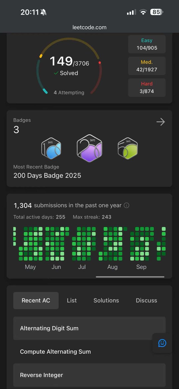Expand badges with the arrow
Image resolution: width=179 pixels, height=389 pixels.
161,122
